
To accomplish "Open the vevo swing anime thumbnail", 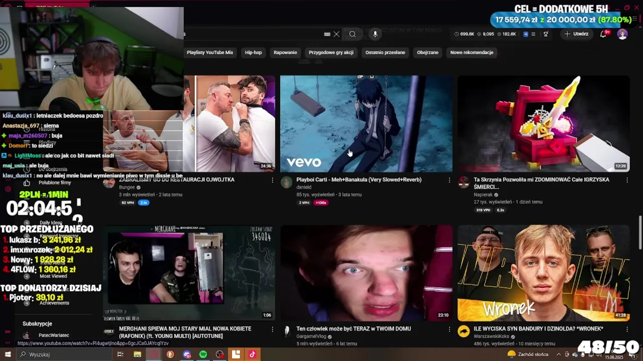I will pos(366,124).
